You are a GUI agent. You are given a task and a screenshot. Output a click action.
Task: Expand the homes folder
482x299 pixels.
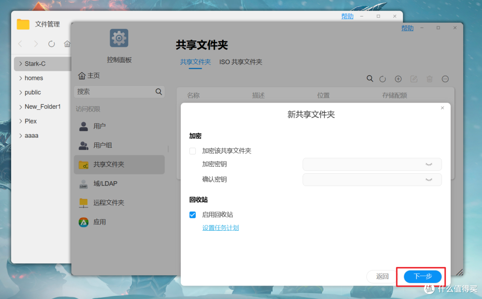(21, 78)
